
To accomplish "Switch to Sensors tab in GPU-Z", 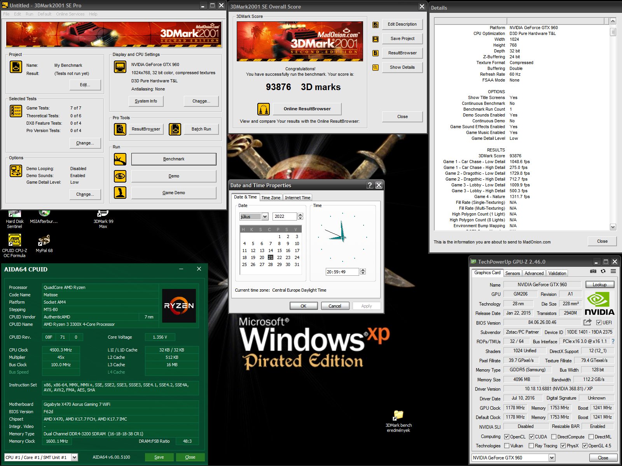I will point(512,273).
